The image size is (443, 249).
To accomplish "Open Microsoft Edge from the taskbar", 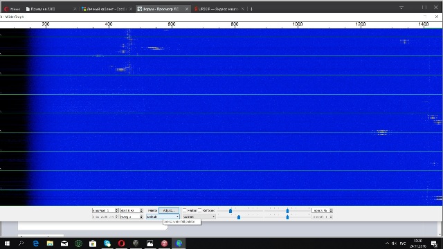I will (35, 243).
